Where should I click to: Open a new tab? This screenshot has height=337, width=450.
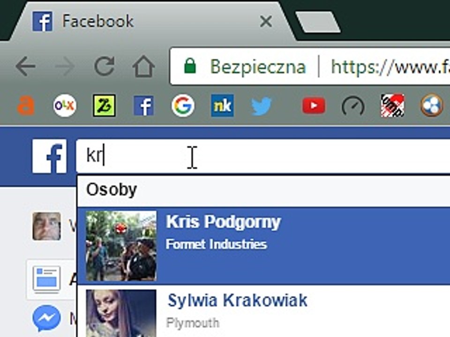pyautogui.click(x=318, y=22)
